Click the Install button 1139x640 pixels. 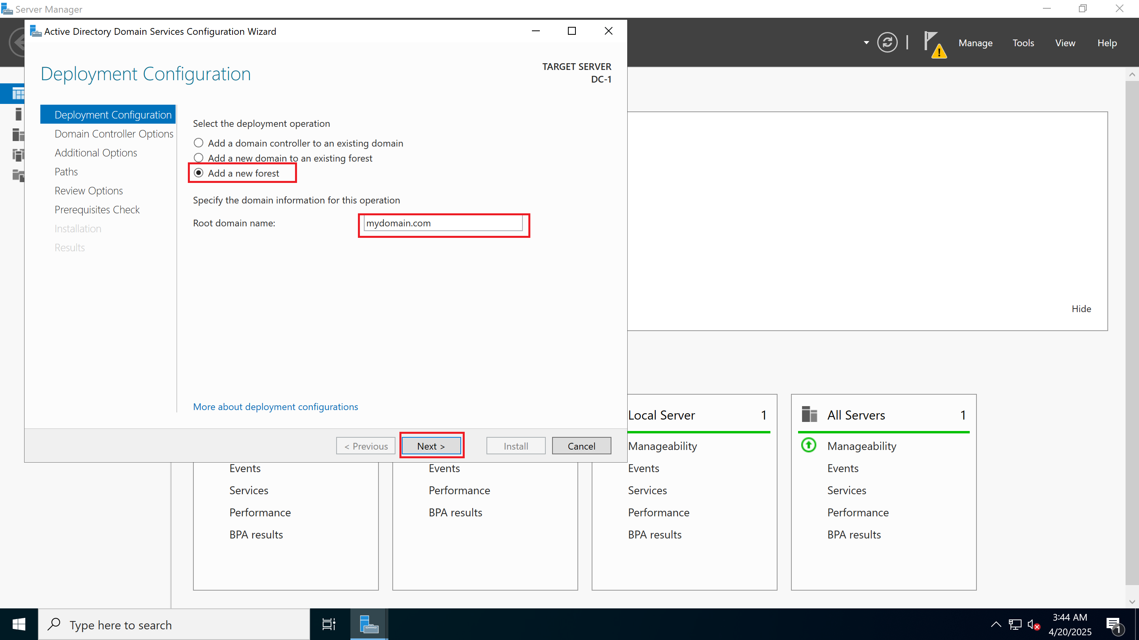click(516, 446)
